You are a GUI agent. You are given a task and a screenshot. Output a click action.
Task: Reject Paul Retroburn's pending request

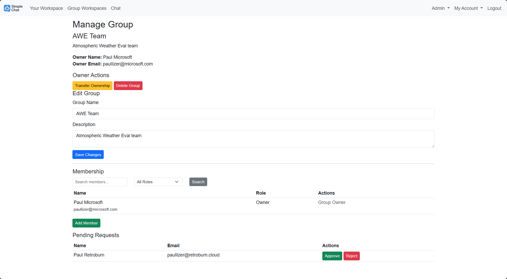352,256
